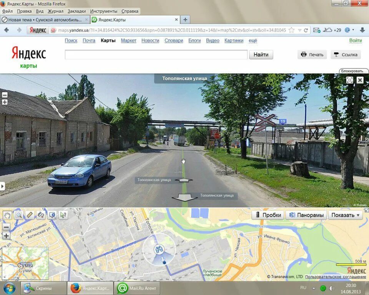
Task: Click the Блокировать button
Action: pos(354,71)
